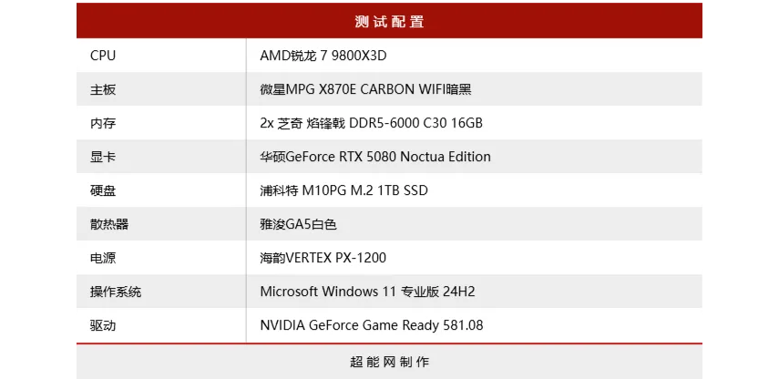Select the 内存 row label

(103, 123)
